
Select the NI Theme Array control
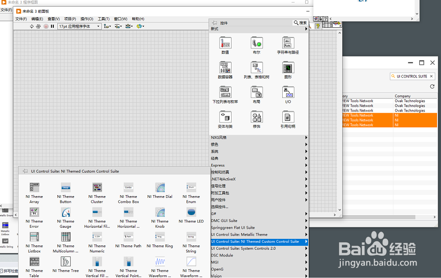[34, 188]
